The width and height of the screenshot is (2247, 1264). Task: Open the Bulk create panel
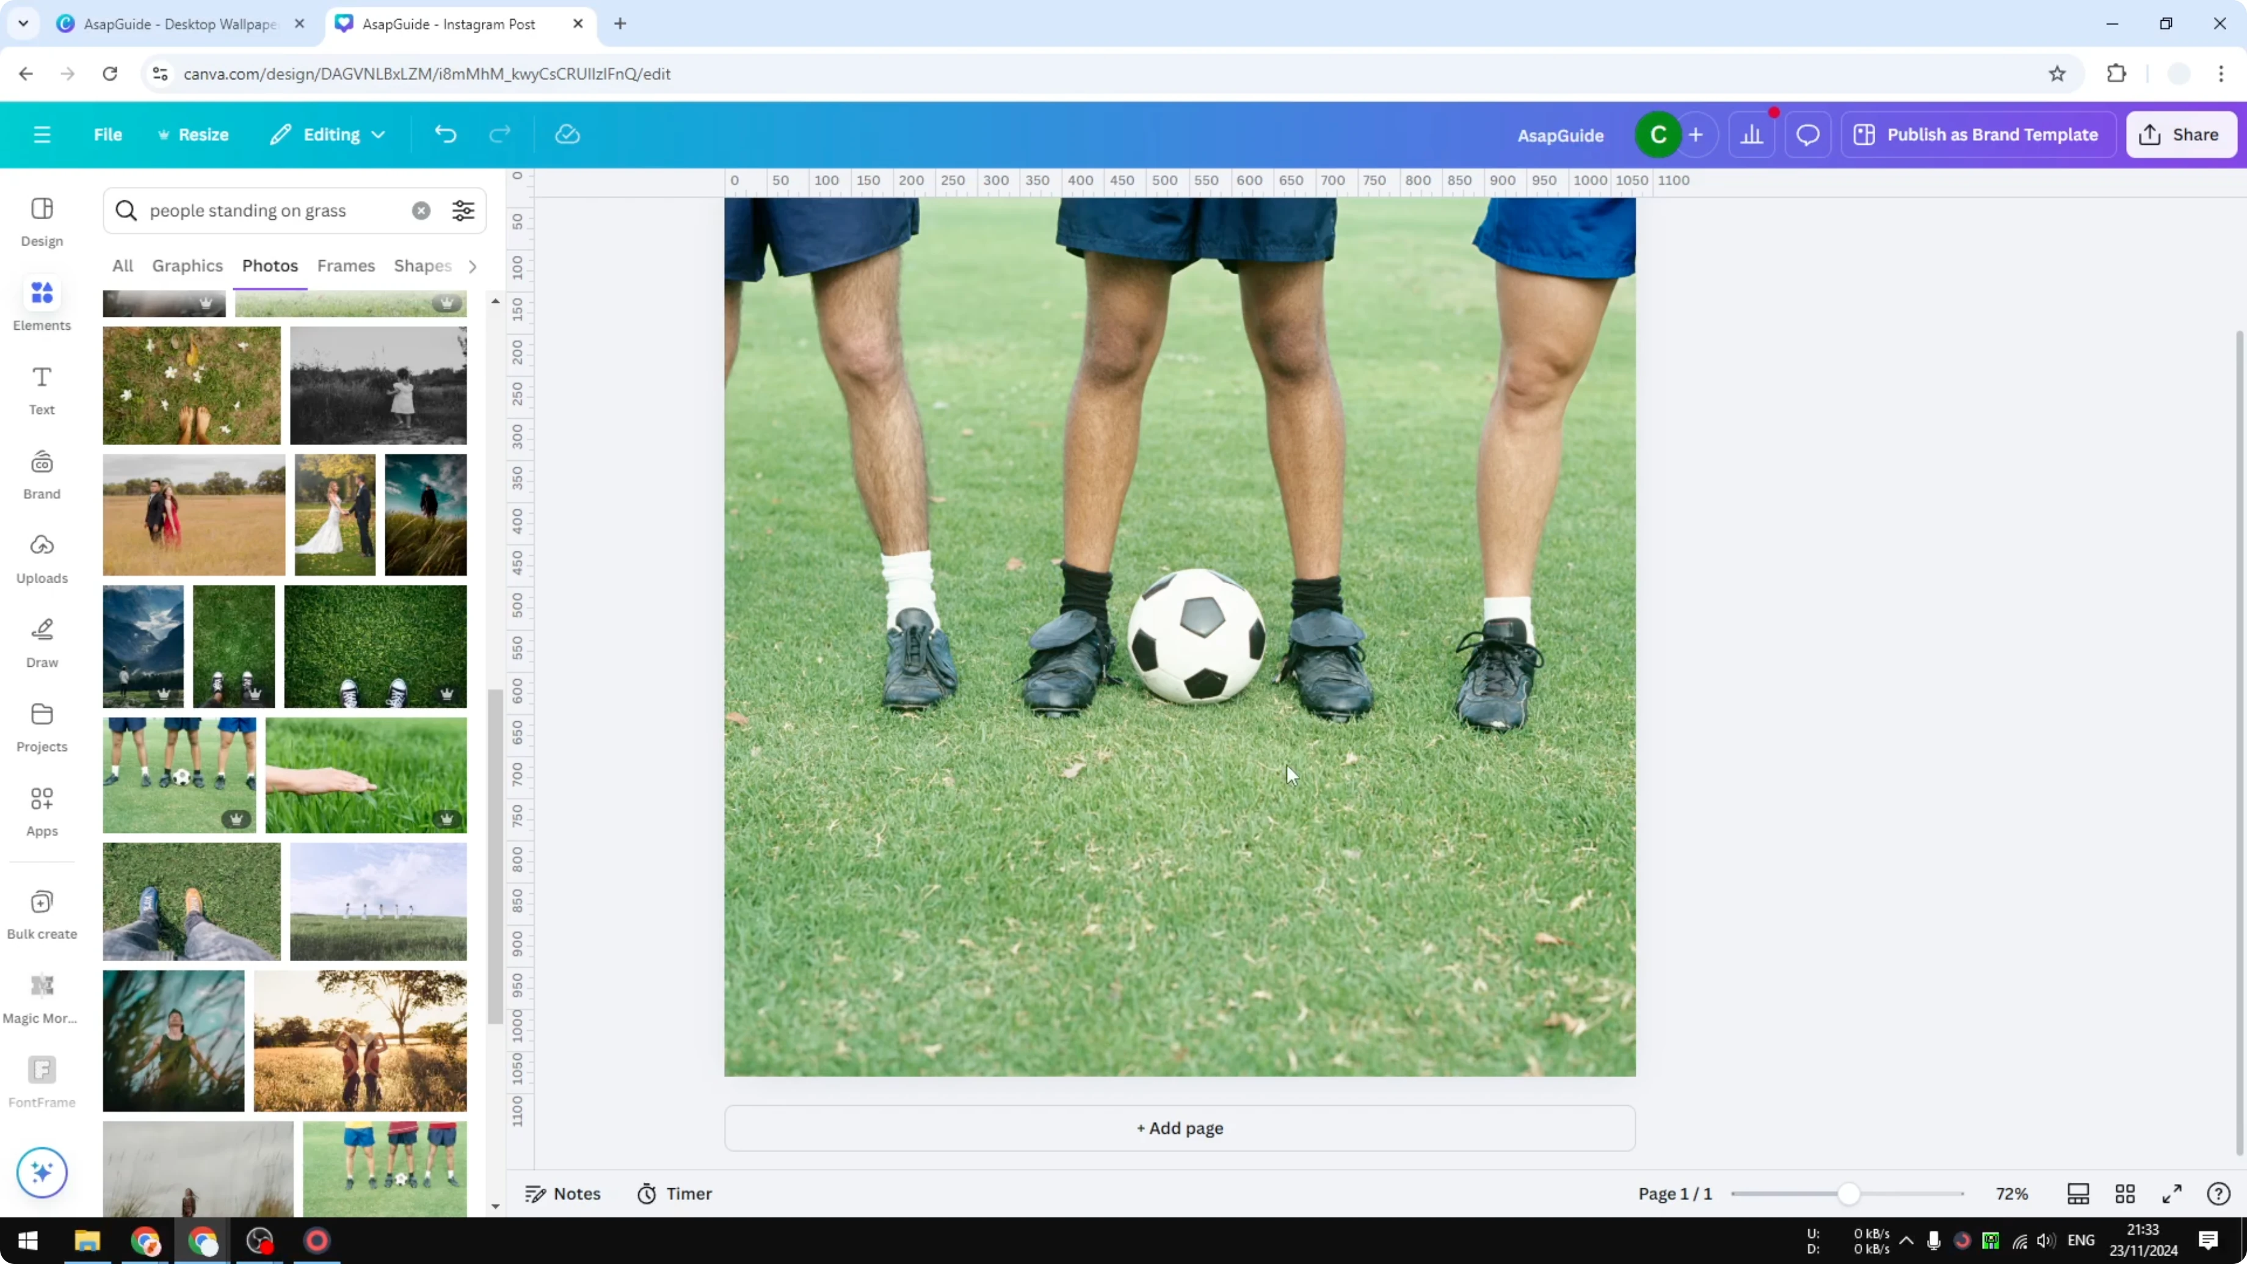[41, 912]
